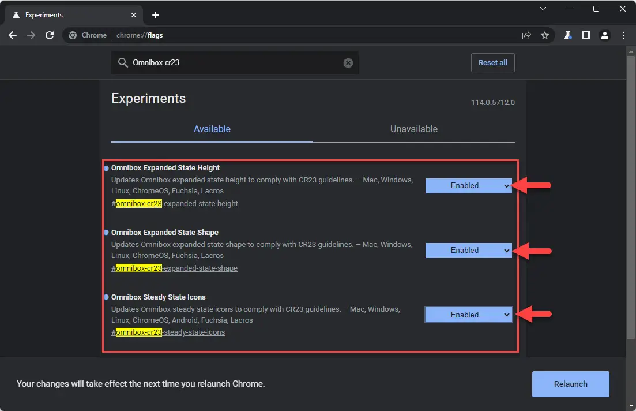Close the Experiments tab
The image size is (636, 411).
click(133, 15)
